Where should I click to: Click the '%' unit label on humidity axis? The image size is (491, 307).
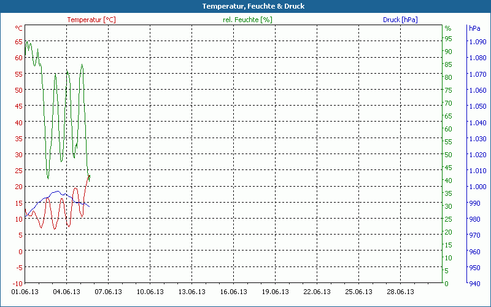(x=448, y=28)
